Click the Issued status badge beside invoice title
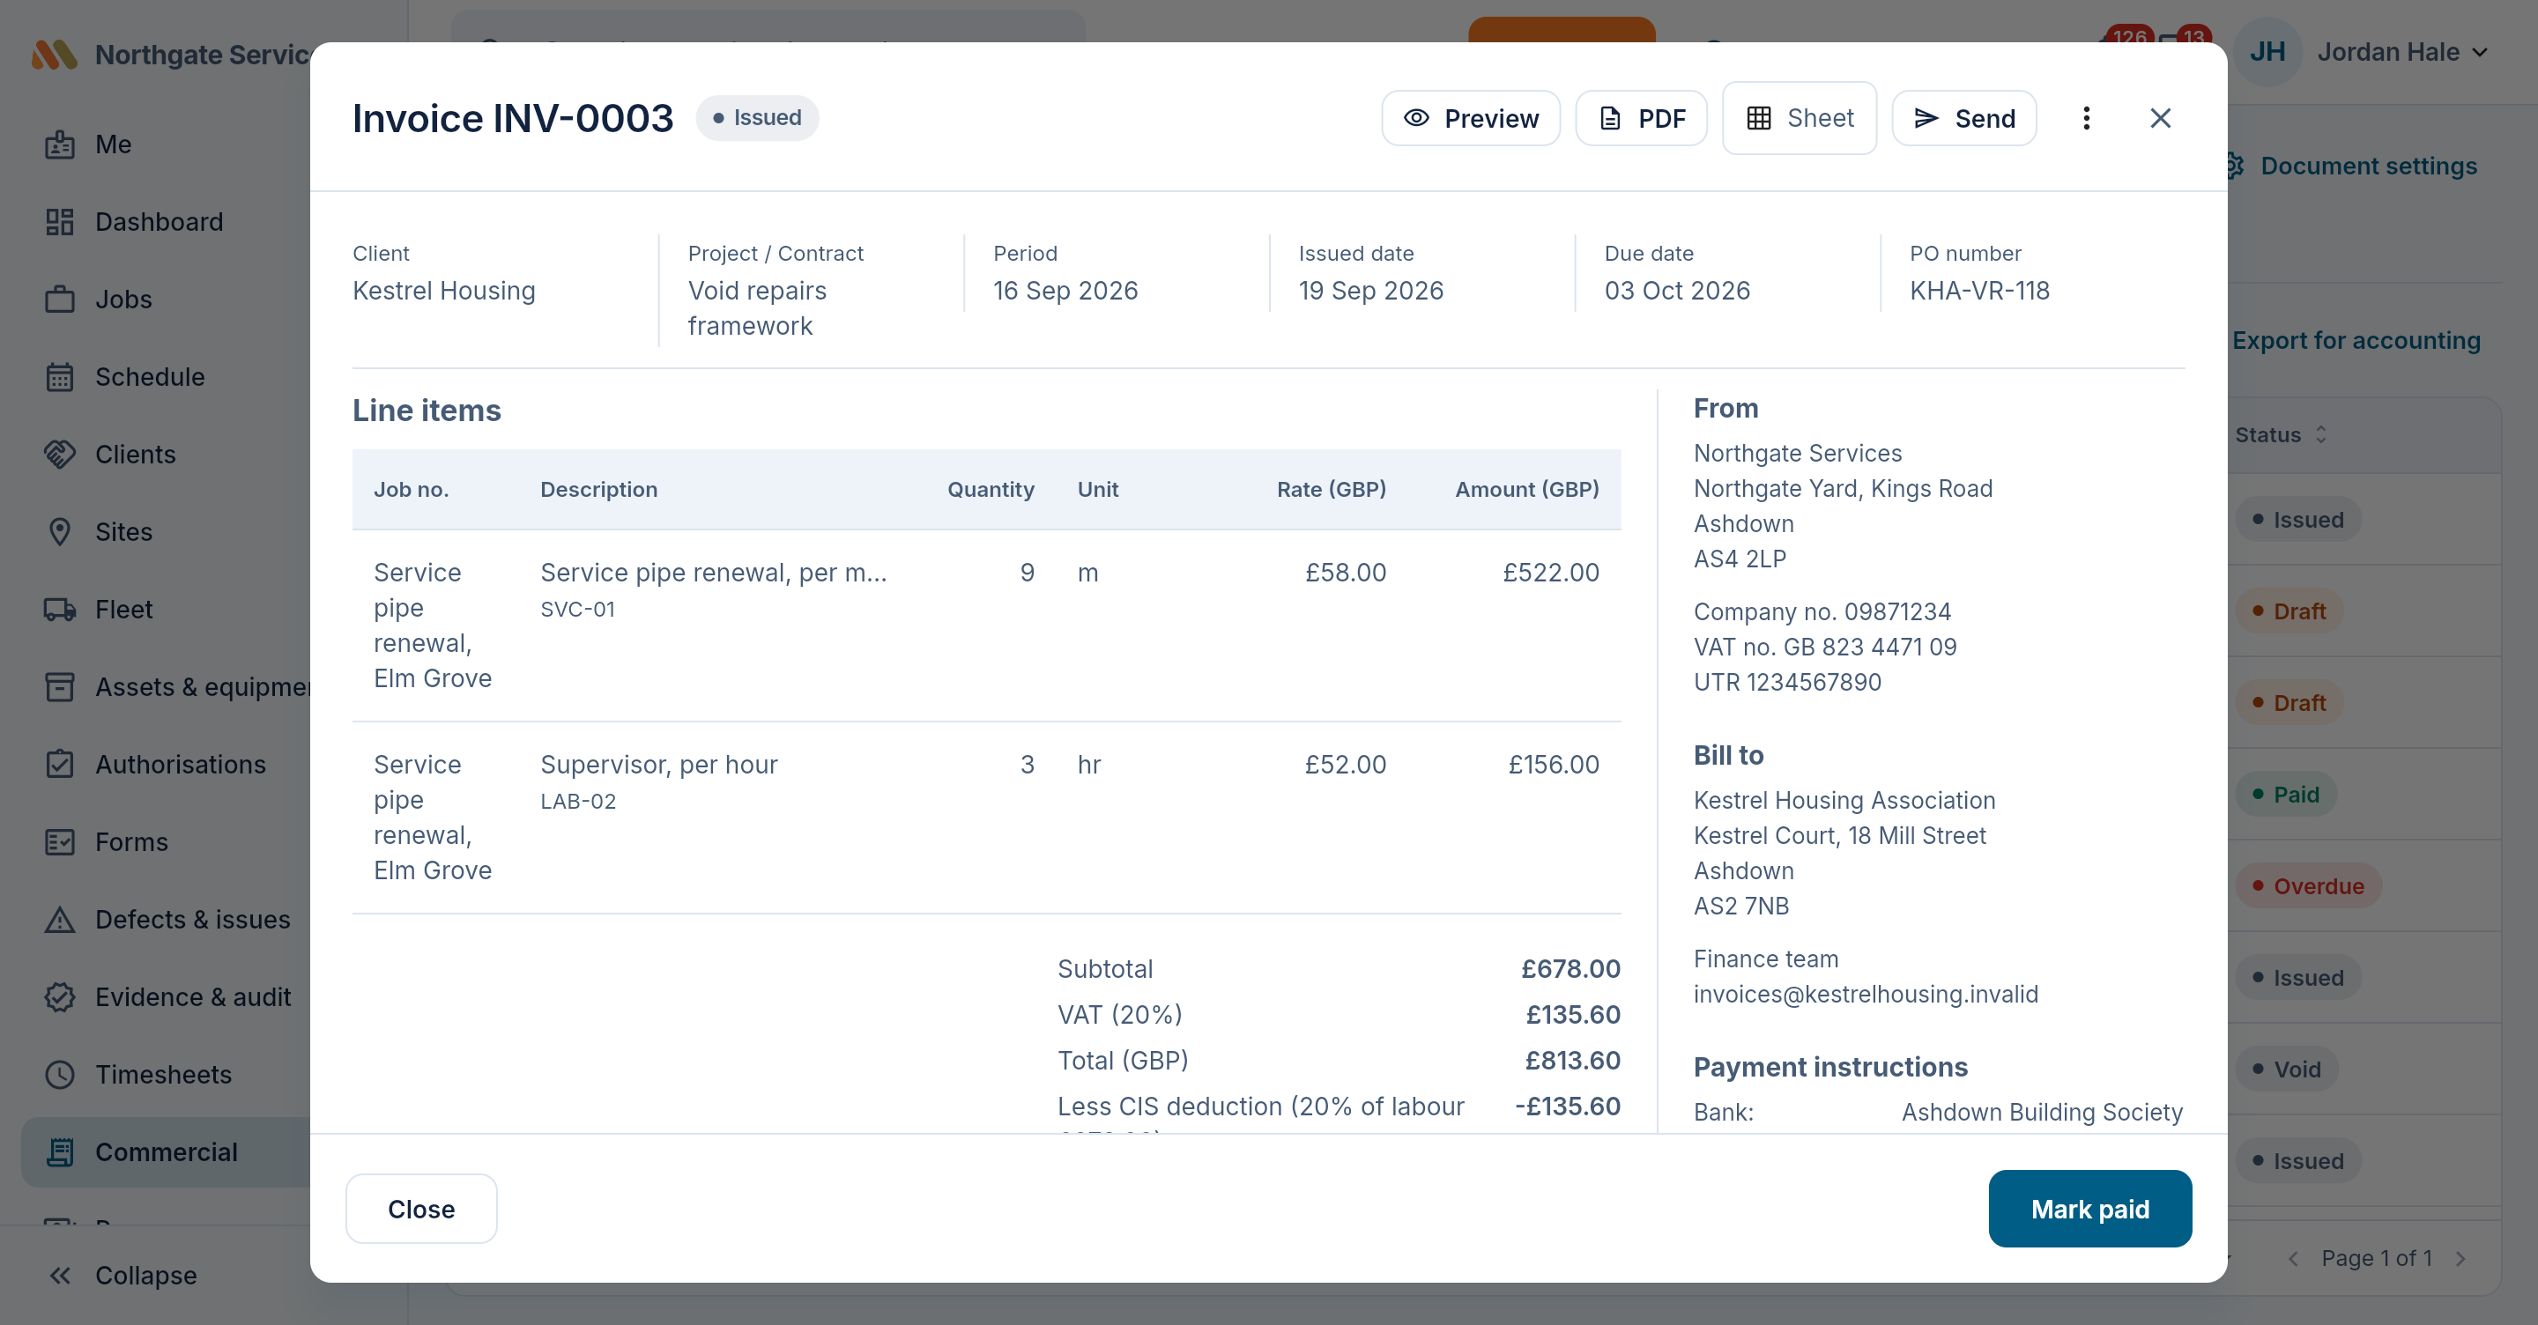This screenshot has height=1325, width=2538. click(757, 117)
